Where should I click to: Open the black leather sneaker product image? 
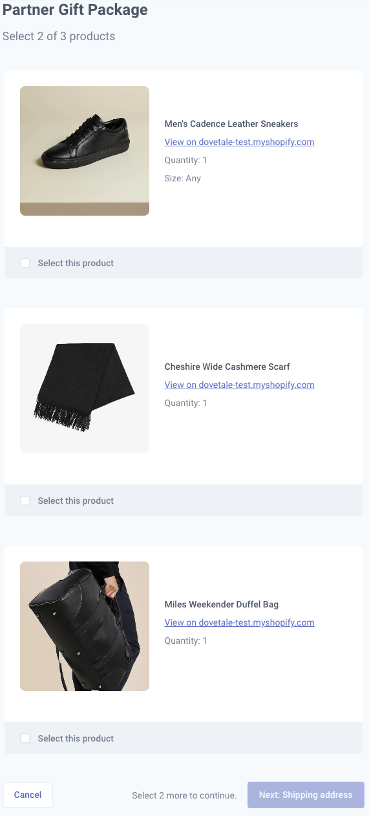pos(85,151)
